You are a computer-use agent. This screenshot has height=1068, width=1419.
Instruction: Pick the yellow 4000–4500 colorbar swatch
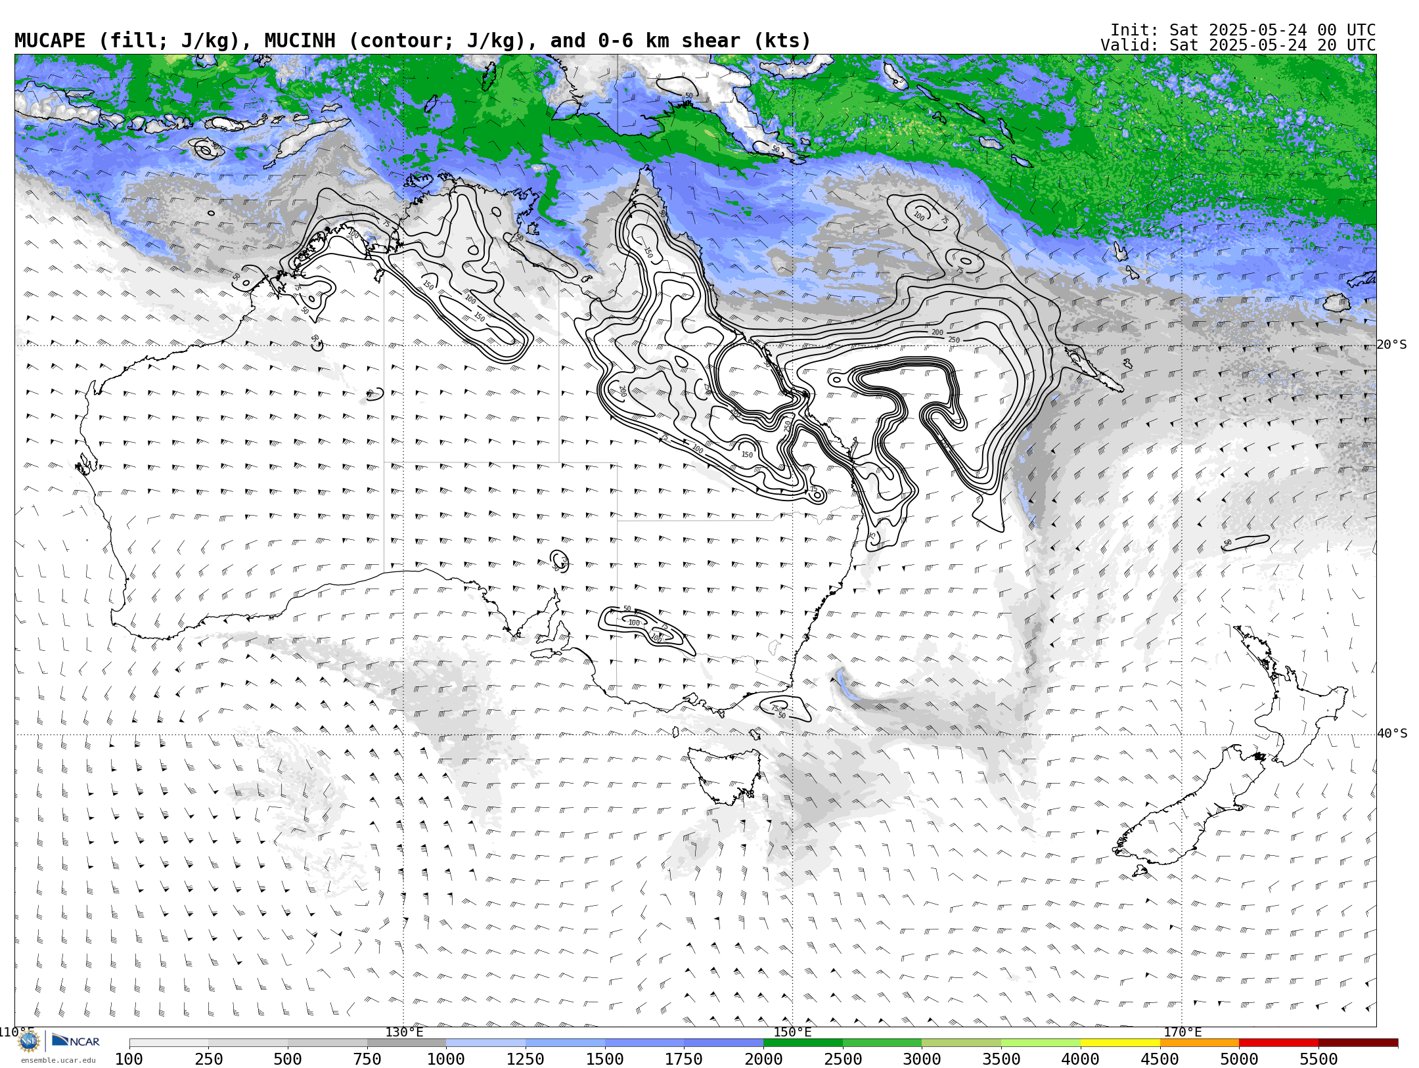tap(1120, 1043)
